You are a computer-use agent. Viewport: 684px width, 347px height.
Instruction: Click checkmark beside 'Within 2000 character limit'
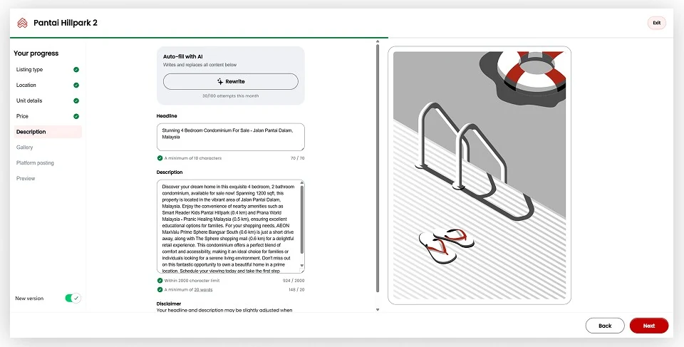click(160, 281)
